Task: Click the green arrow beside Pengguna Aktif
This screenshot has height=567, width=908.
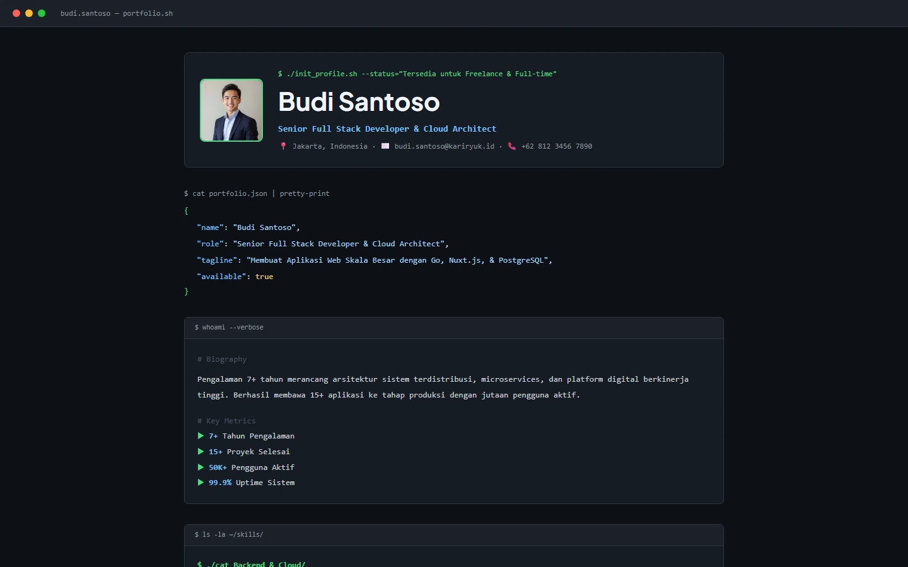Action: (x=201, y=467)
